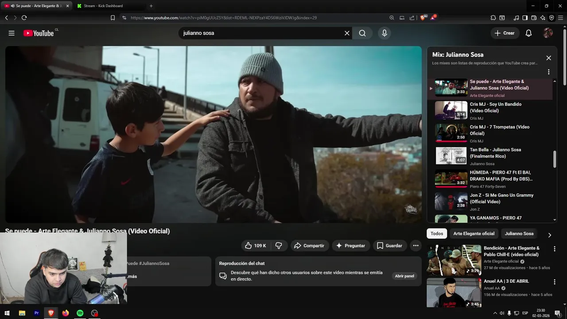Viewport: 567px width, 319px height.
Task: Click Guardar to save video
Action: click(389, 245)
